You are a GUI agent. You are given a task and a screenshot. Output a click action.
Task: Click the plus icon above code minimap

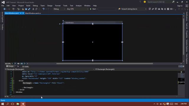coord(181,72)
